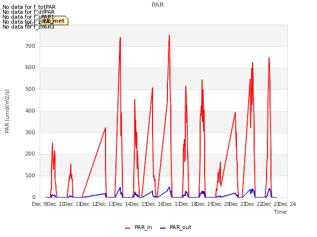Click the PAR_in peak near 740 on Dec 14
This screenshot has width=317, height=237.
[x=120, y=38]
